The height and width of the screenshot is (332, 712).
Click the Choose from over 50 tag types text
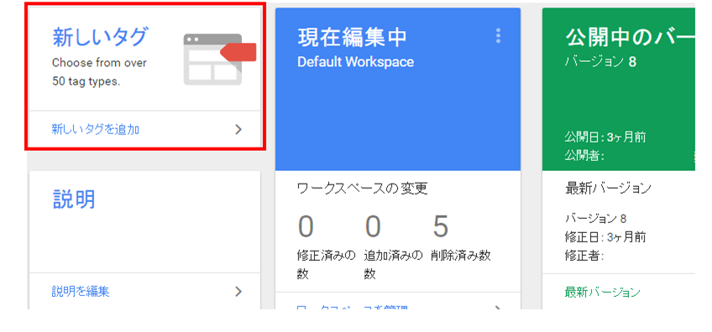[x=99, y=73]
